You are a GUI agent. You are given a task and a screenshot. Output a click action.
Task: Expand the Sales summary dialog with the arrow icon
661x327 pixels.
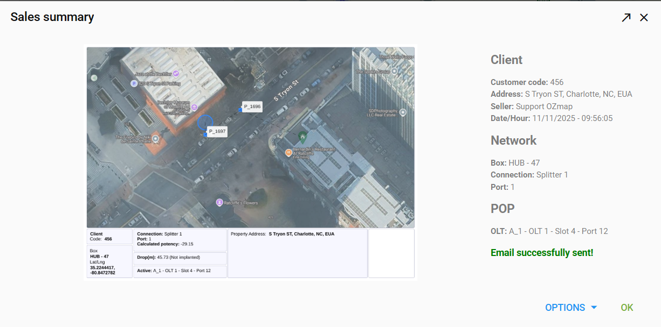(x=626, y=17)
